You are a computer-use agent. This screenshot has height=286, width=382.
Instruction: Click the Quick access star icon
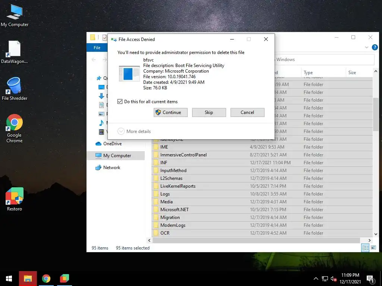click(x=98, y=78)
